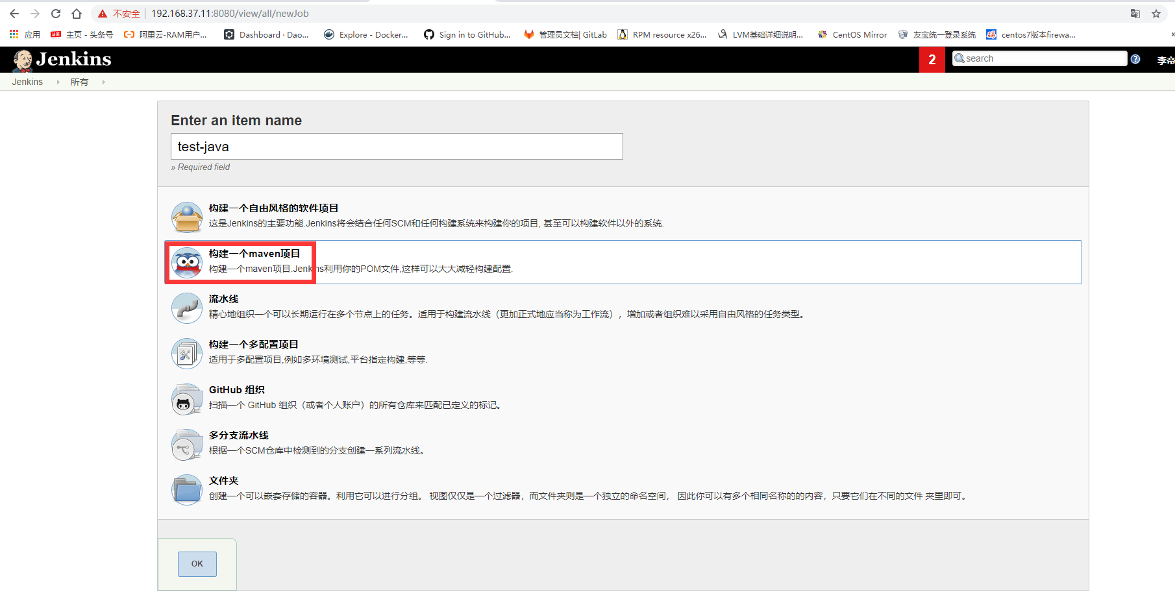Reload the page with refresh icon
This screenshot has width=1175, height=597.
(56, 14)
